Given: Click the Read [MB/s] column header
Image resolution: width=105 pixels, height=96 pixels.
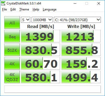Looking at the screenshot, I should click(40, 26).
